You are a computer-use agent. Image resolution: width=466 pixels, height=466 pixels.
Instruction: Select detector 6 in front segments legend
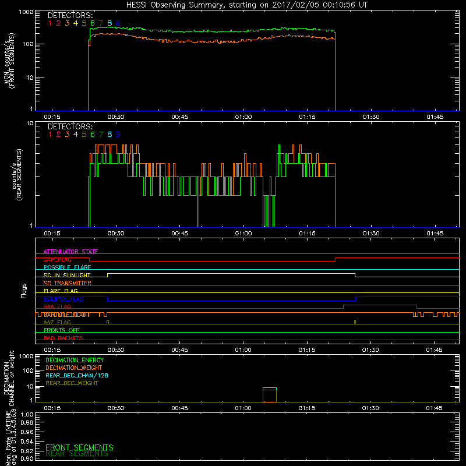point(93,23)
